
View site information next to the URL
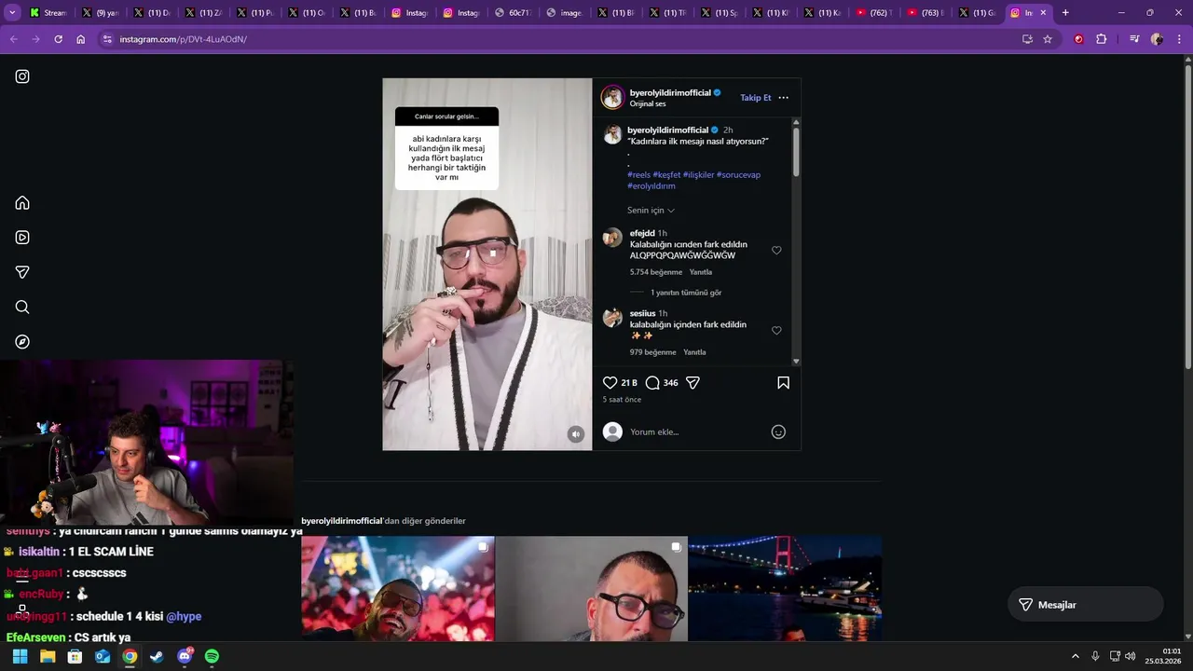tap(107, 39)
